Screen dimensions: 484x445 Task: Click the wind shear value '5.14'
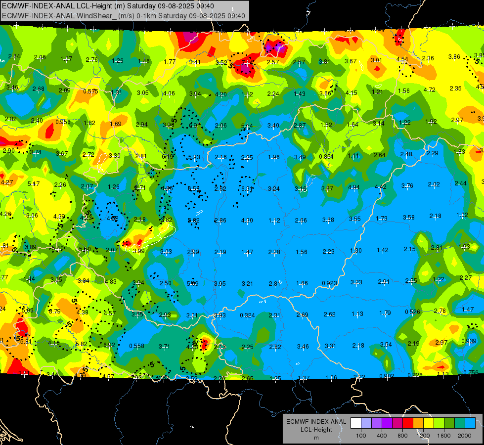[x=247, y=126]
